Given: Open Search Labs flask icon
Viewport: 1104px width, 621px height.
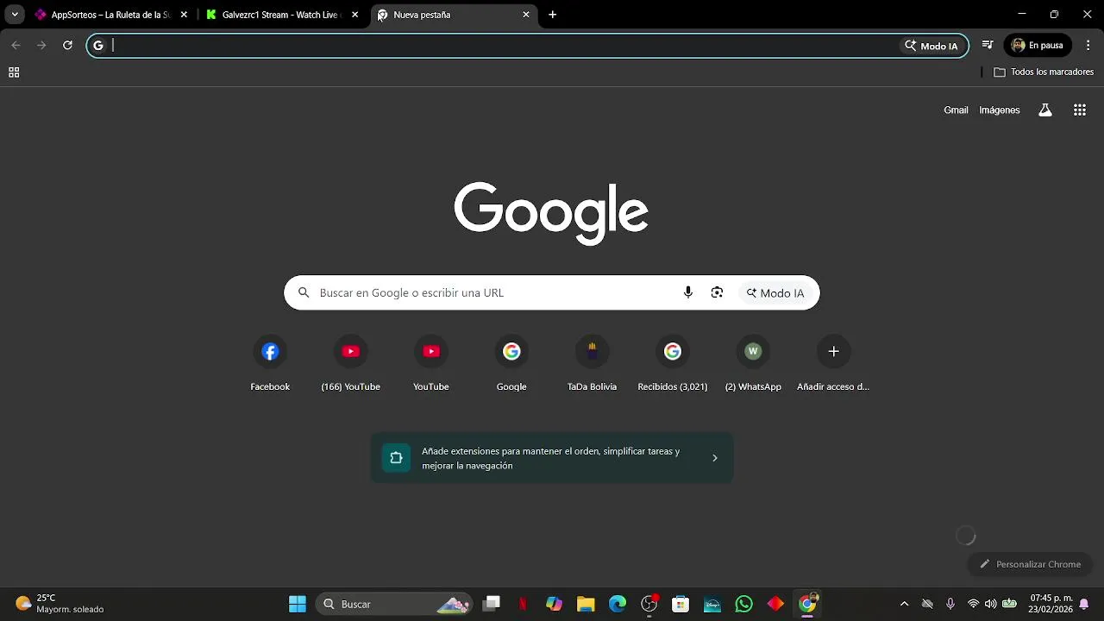Looking at the screenshot, I should tap(1045, 110).
